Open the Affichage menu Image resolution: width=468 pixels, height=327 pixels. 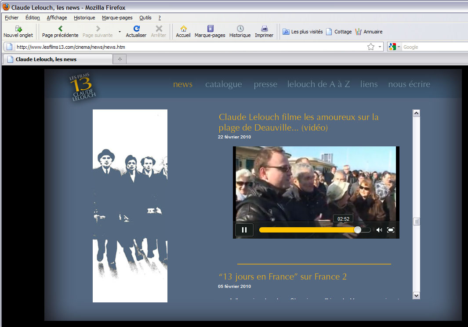pyautogui.click(x=57, y=18)
